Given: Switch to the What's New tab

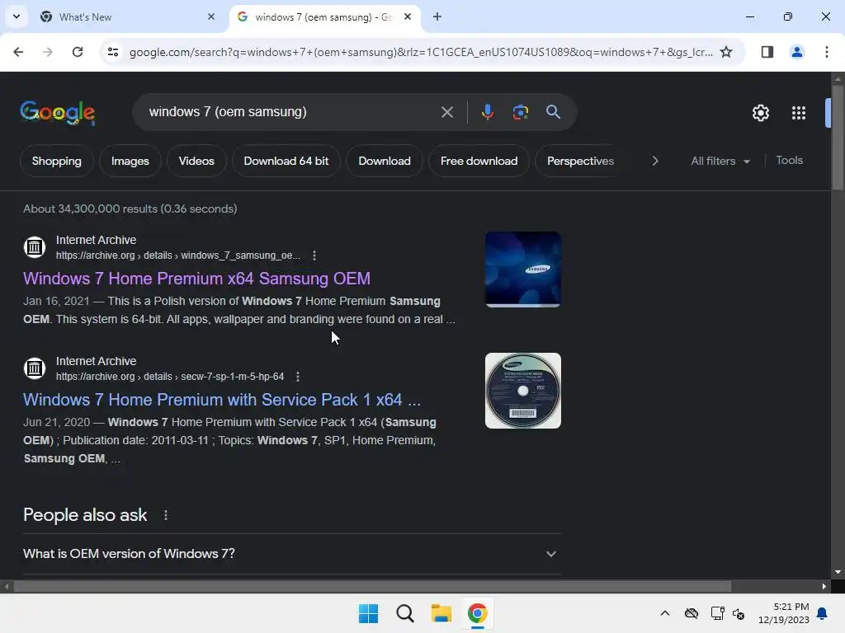Looking at the screenshot, I should tap(128, 16).
